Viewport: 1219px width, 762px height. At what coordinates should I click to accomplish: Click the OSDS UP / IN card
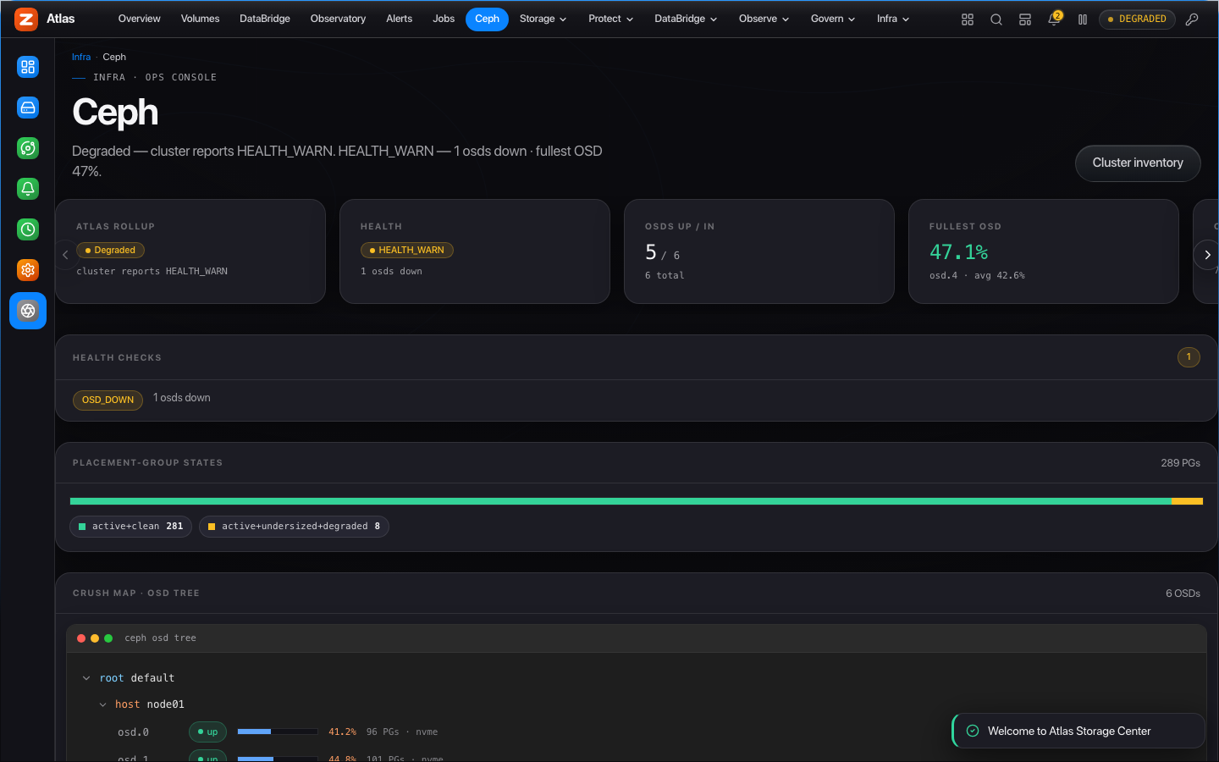[x=759, y=251]
